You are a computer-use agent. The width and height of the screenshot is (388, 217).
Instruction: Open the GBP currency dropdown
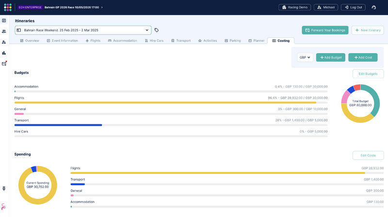tap(305, 58)
